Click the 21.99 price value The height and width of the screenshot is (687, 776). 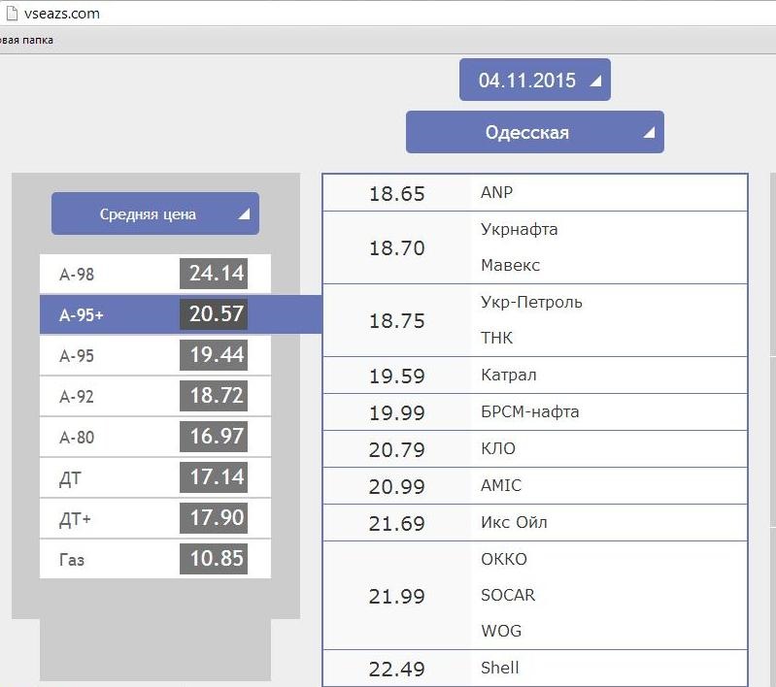tap(397, 597)
